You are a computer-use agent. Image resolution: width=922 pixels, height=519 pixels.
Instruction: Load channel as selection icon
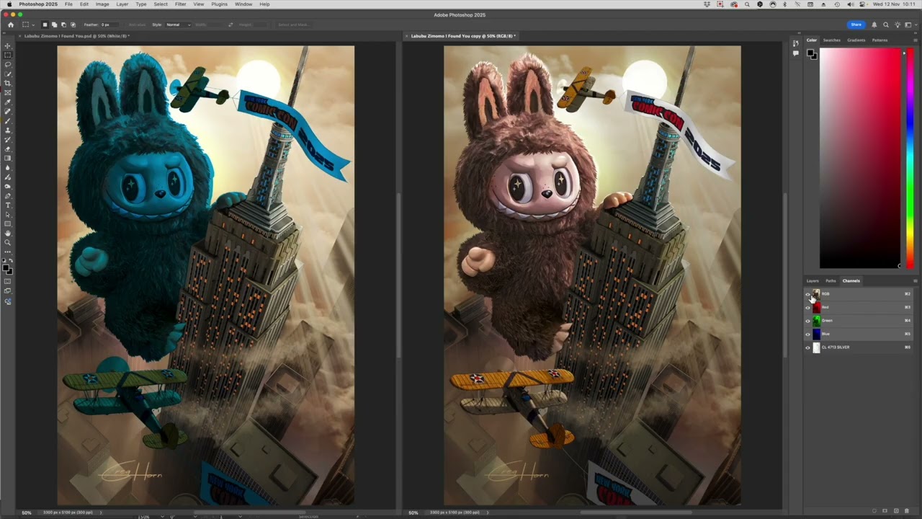click(875, 511)
